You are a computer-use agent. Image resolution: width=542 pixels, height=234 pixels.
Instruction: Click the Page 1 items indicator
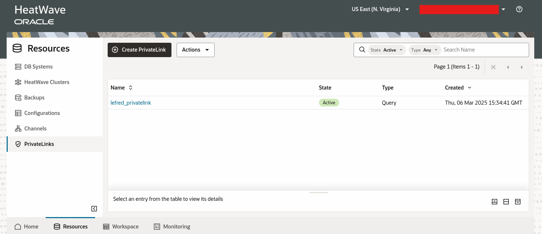tap(456, 67)
